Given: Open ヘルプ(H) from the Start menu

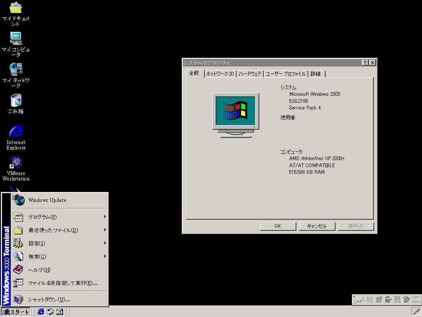Looking at the screenshot, I should point(60,270).
